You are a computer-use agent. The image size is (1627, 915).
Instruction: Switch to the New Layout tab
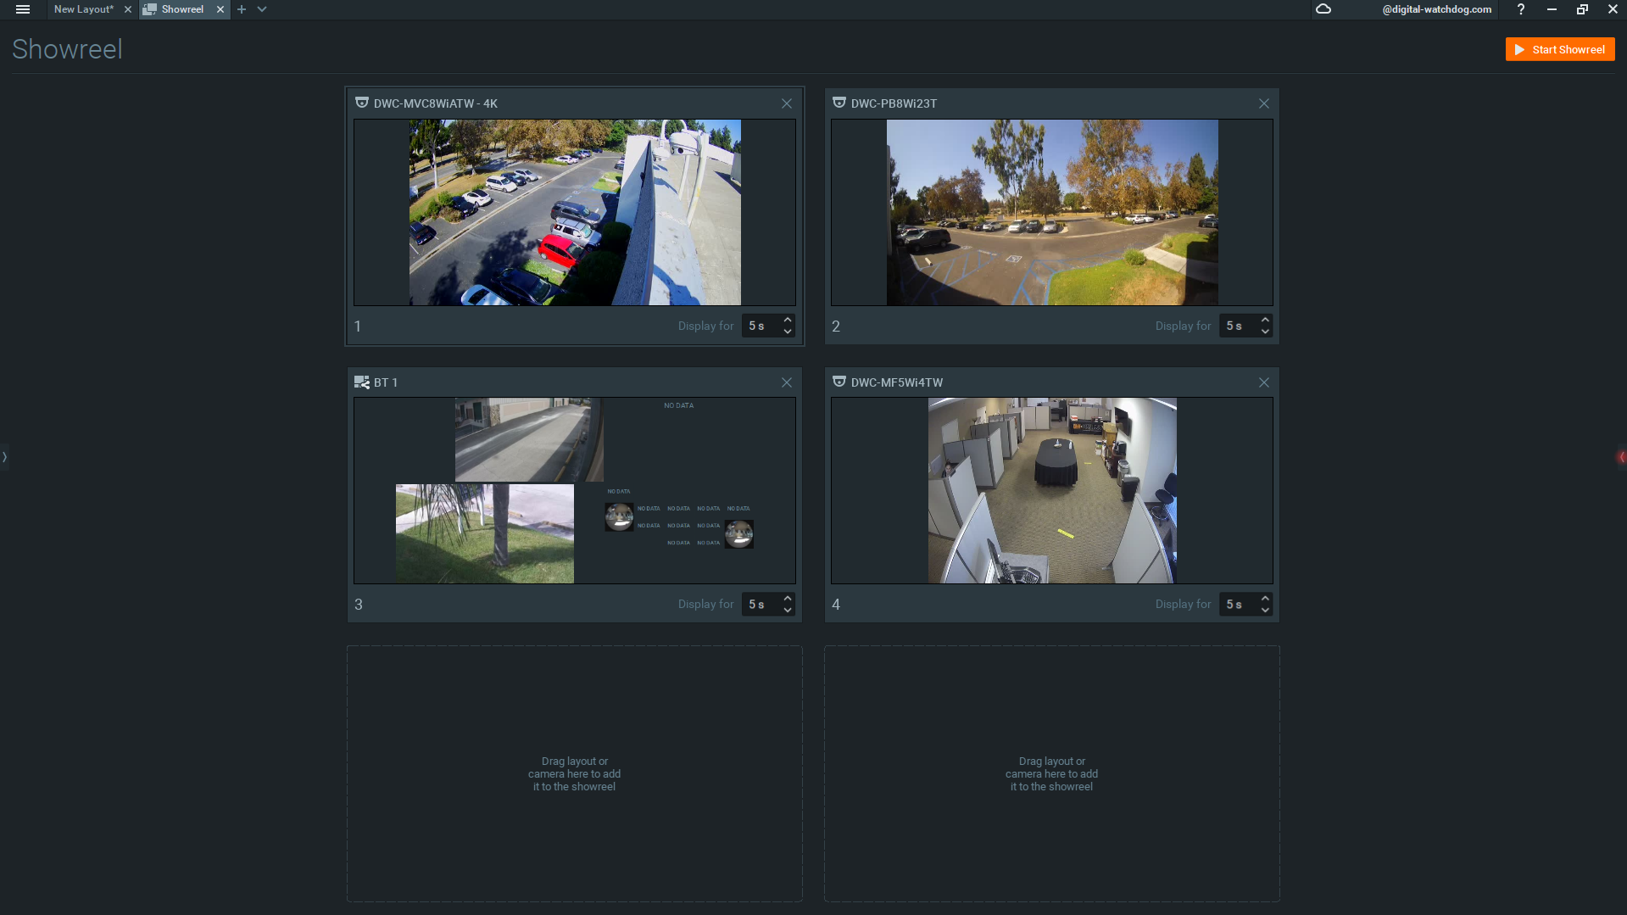coord(83,9)
